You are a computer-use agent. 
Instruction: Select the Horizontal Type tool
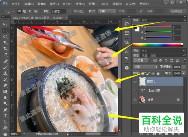click(5, 116)
